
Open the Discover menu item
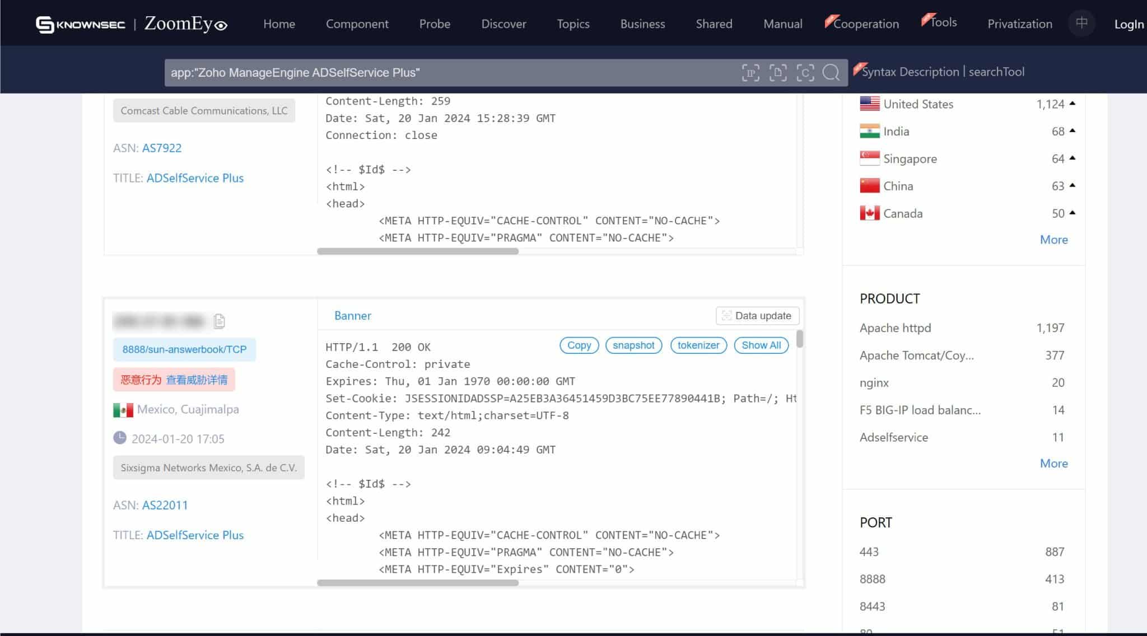click(x=503, y=24)
